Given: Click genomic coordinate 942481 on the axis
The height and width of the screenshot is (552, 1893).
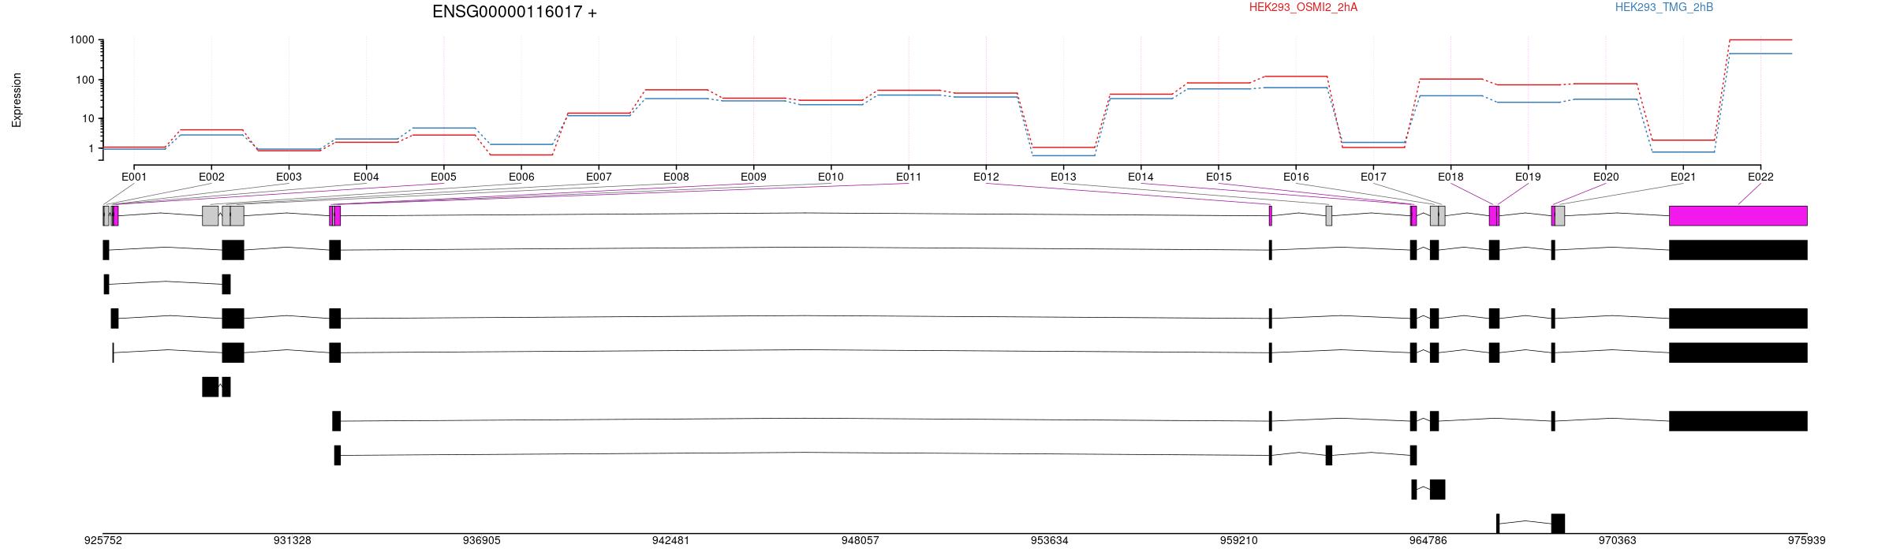Looking at the screenshot, I should 671,540.
